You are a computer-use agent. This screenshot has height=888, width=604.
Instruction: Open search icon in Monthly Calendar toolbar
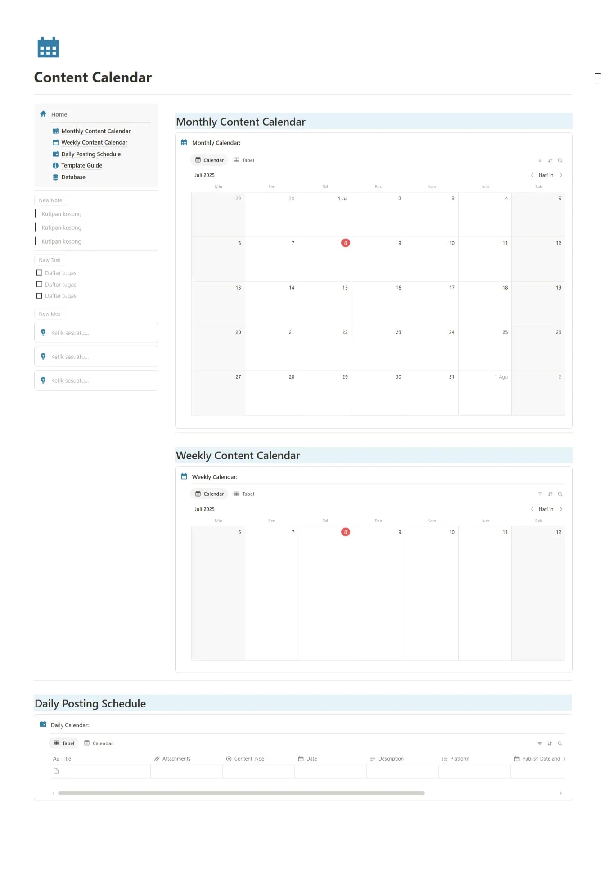point(560,160)
